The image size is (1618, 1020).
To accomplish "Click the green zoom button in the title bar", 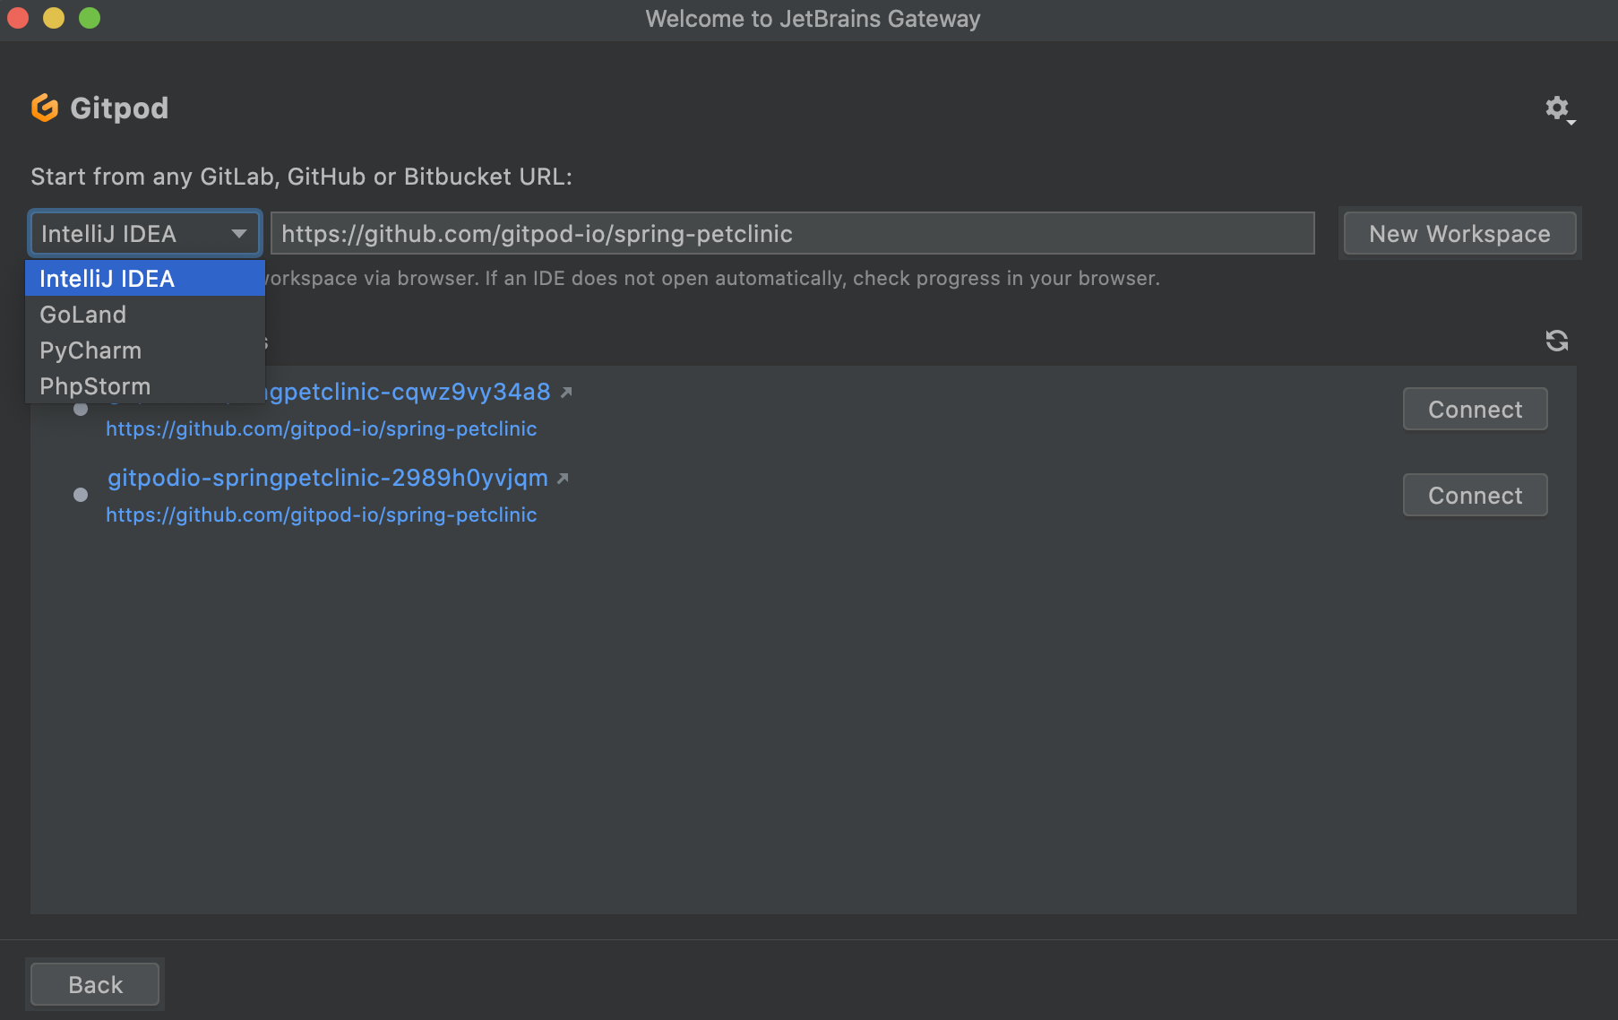I will [x=89, y=18].
